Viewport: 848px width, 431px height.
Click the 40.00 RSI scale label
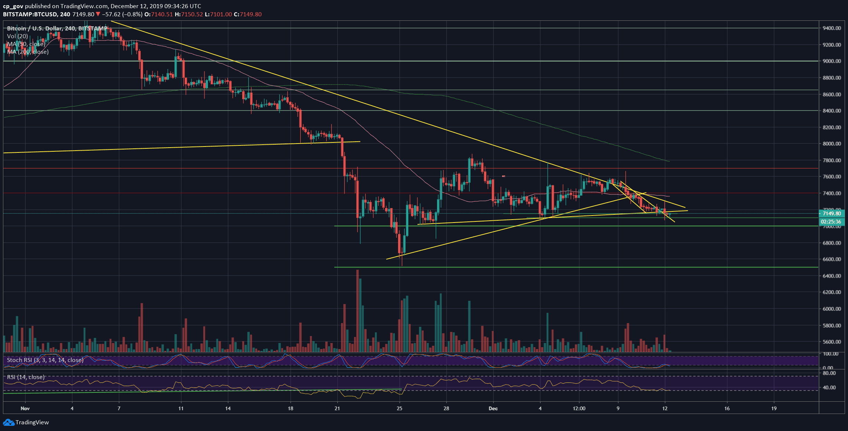tap(829, 388)
